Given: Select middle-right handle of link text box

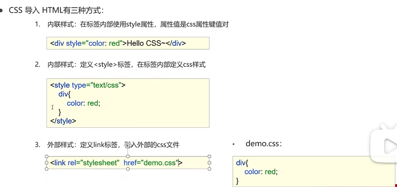Looking at the screenshot, I should pyautogui.click(x=209, y=163).
